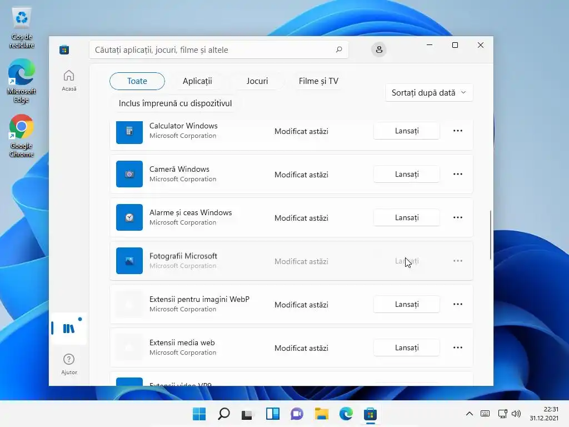The image size is (569, 427).
Task: Click the Microsoft Store logo icon
Action: [x=64, y=49]
